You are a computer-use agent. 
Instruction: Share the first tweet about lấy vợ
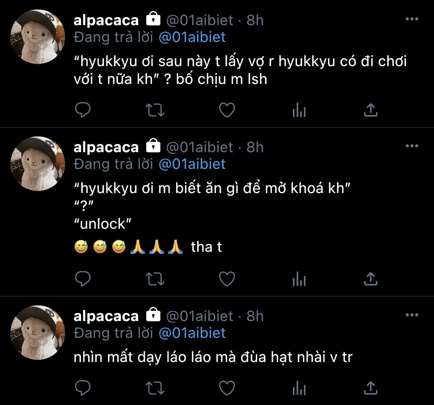(370, 110)
